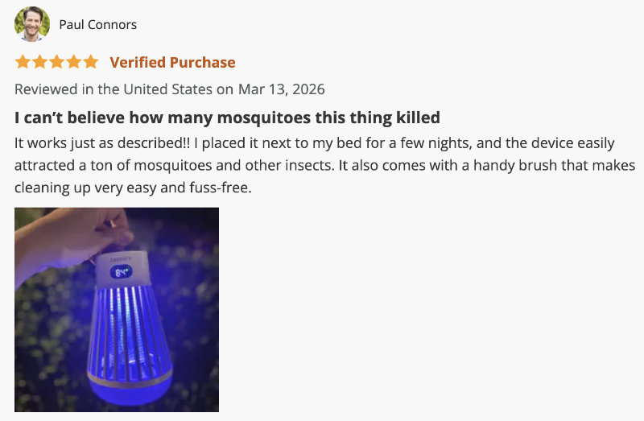
Task: Click the Verified Purchase label
Action: pyautogui.click(x=172, y=62)
